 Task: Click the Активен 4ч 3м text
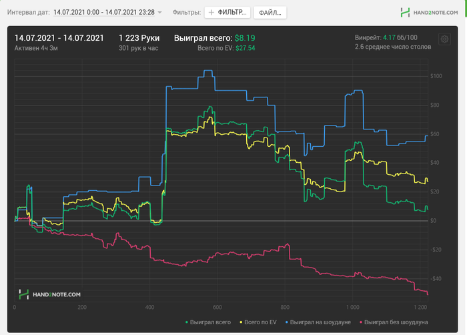click(36, 48)
